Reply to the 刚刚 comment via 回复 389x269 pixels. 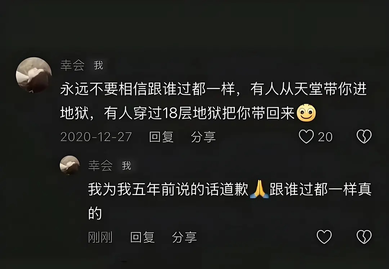(142, 237)
